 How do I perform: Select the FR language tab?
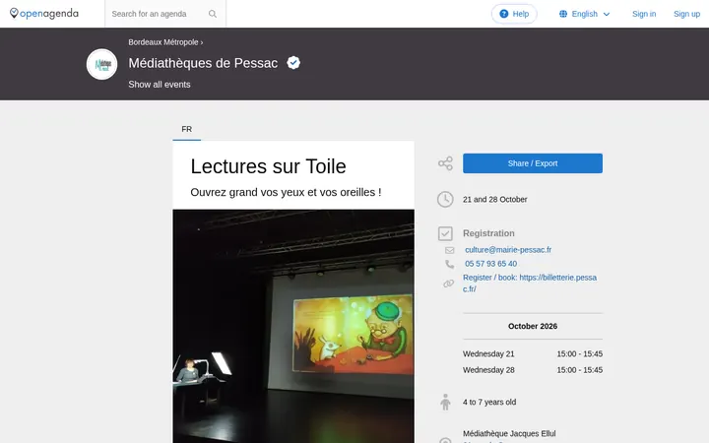click(x=187, y=129)
